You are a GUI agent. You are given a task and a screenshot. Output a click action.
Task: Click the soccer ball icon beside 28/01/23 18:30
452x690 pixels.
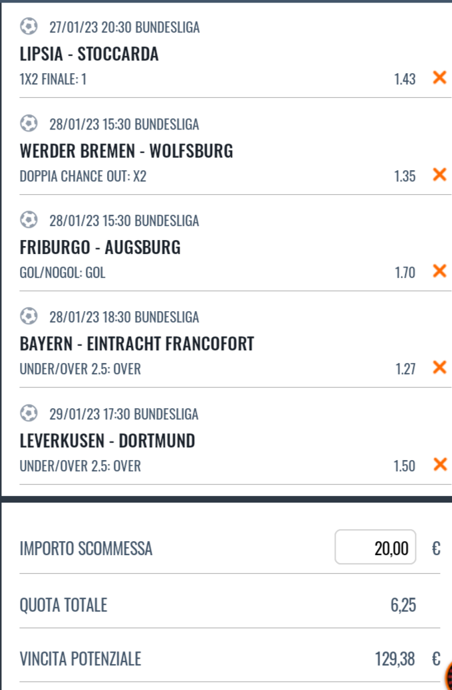(x=29, y=317)
